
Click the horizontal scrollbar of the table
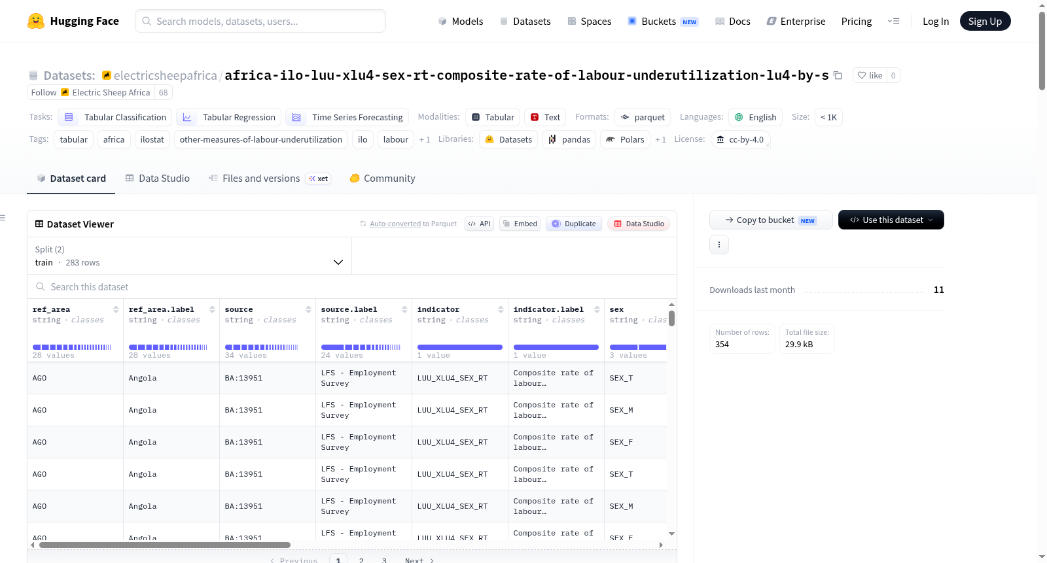165,545
